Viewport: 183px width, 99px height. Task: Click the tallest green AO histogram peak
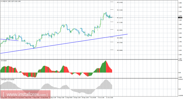coord(106,67)
